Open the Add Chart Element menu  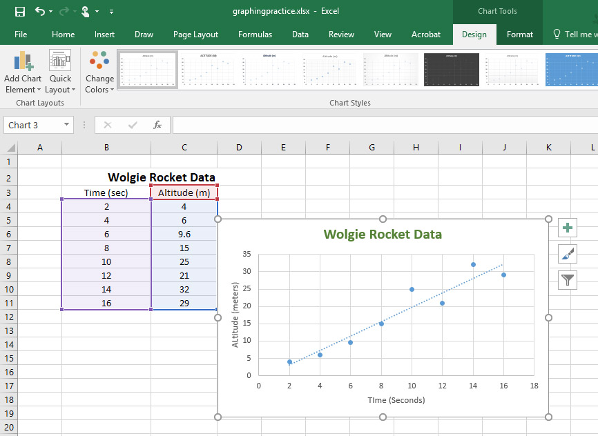point(23,73)
